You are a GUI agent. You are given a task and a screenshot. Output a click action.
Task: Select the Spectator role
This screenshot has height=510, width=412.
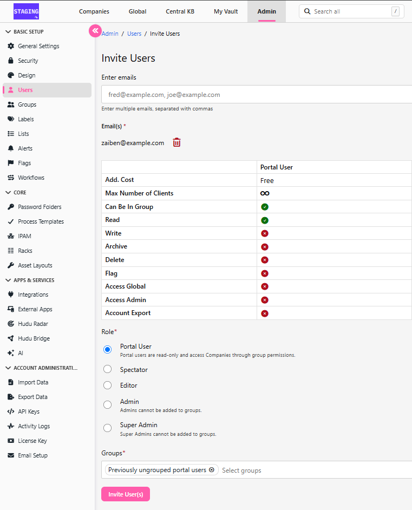click(107, 369)
